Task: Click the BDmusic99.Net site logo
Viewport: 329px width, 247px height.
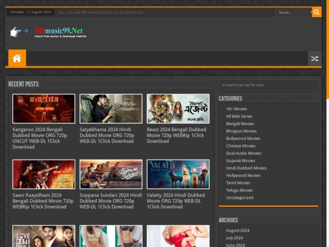Action: [48, 32]
